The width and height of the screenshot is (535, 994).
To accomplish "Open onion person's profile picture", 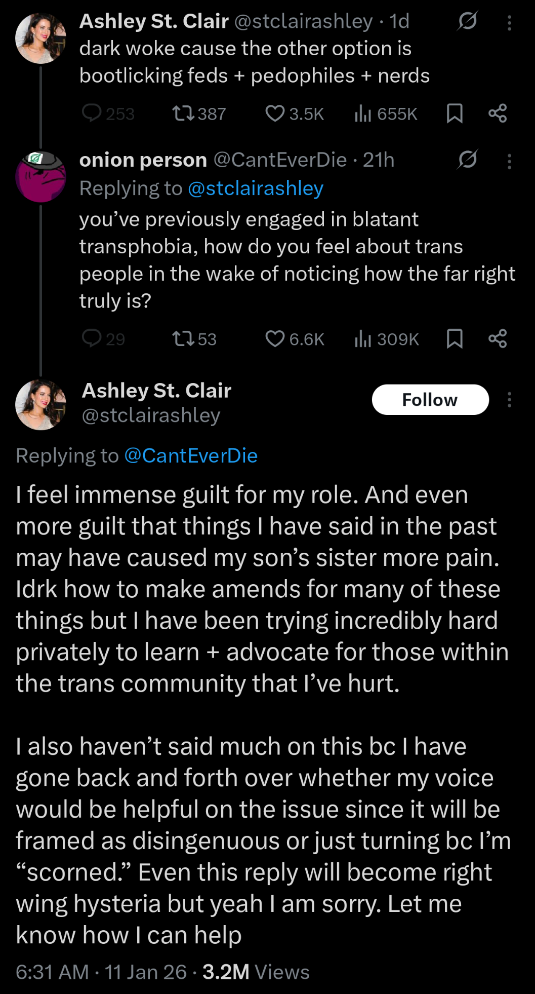I will click(x=40, y=176).
